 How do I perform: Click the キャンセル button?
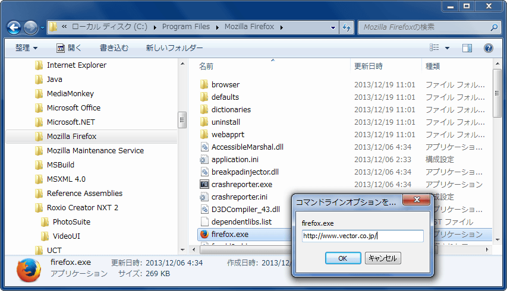click(x=383, y=258)
